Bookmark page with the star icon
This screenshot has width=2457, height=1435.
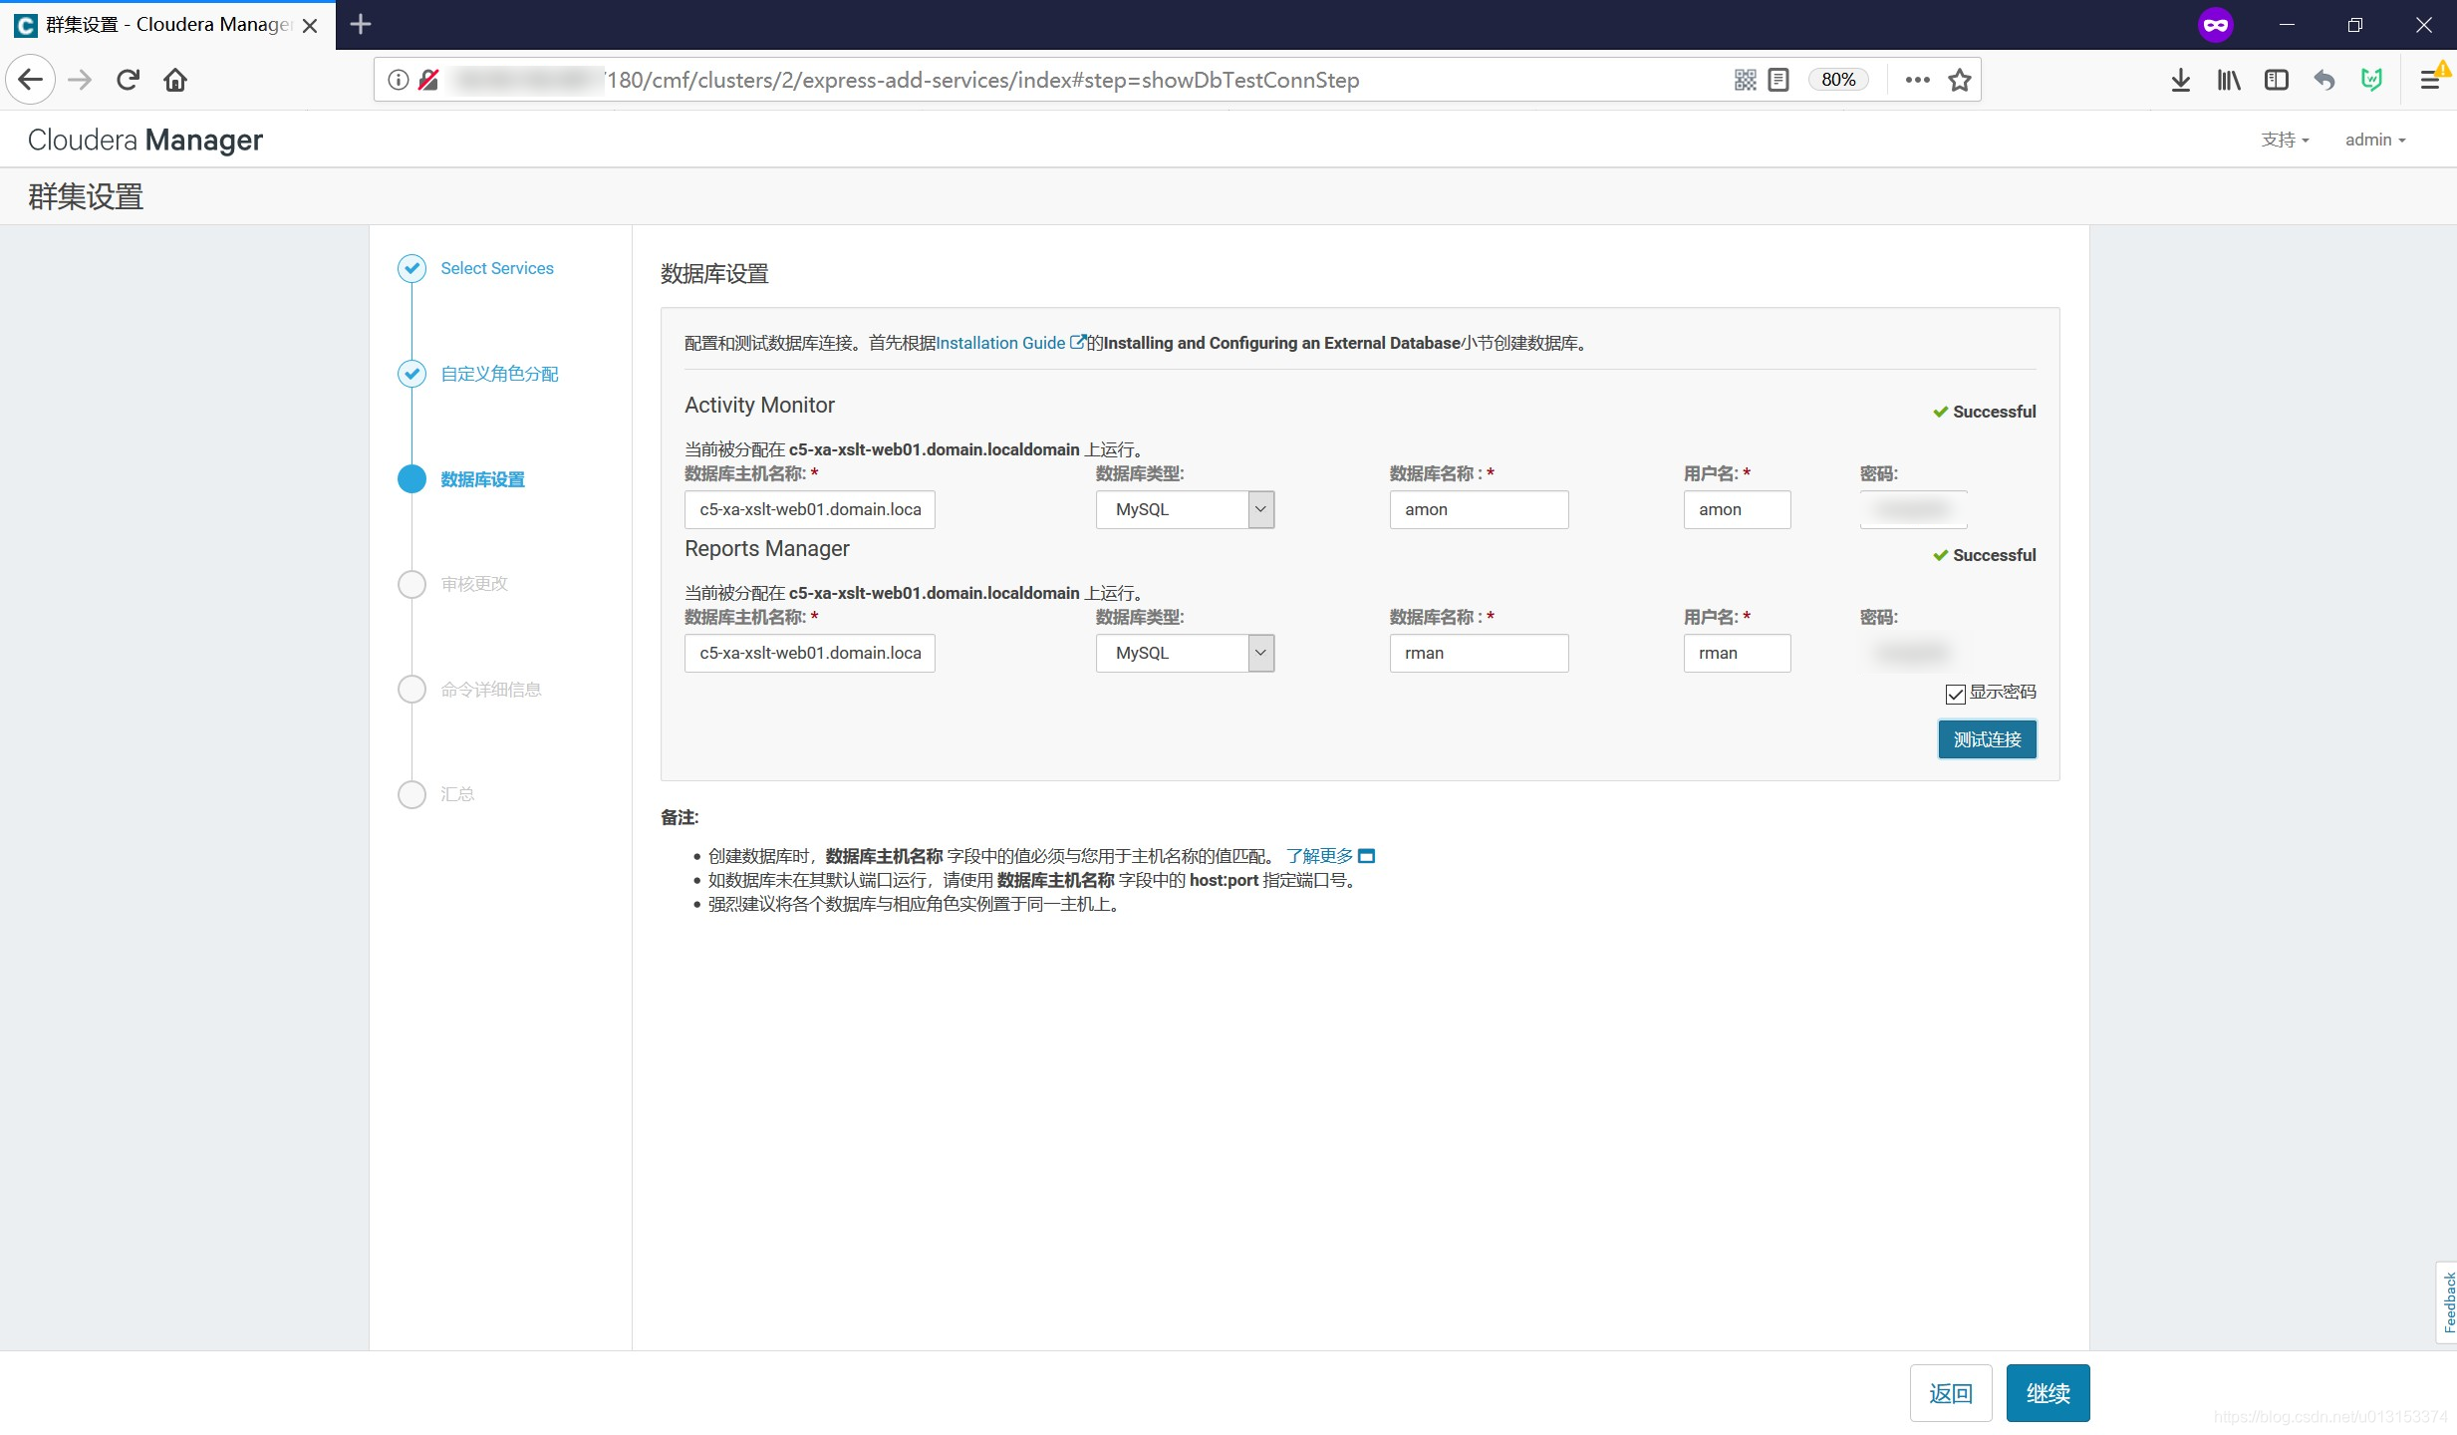coord(1960,80)
